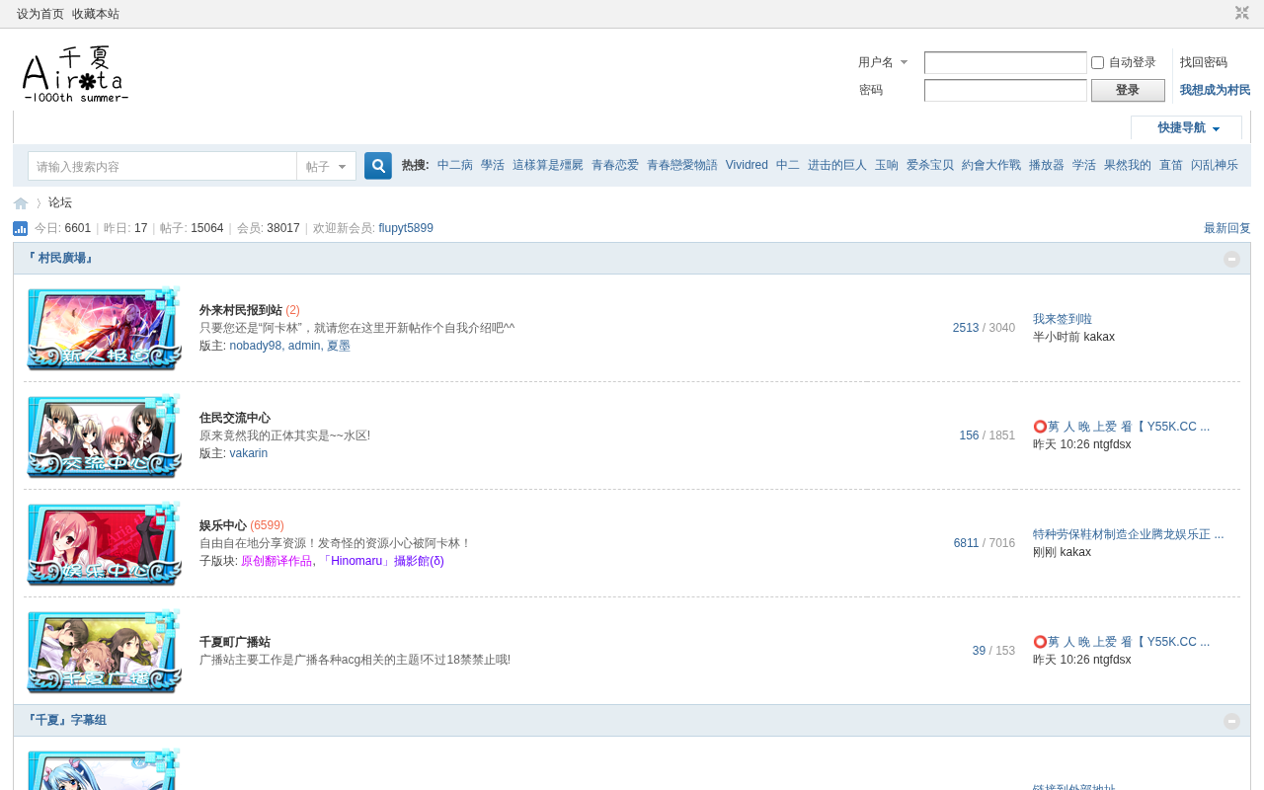Open the 用户名 login type dropdown
This screenshot has height=790, width=1264.
883,62
